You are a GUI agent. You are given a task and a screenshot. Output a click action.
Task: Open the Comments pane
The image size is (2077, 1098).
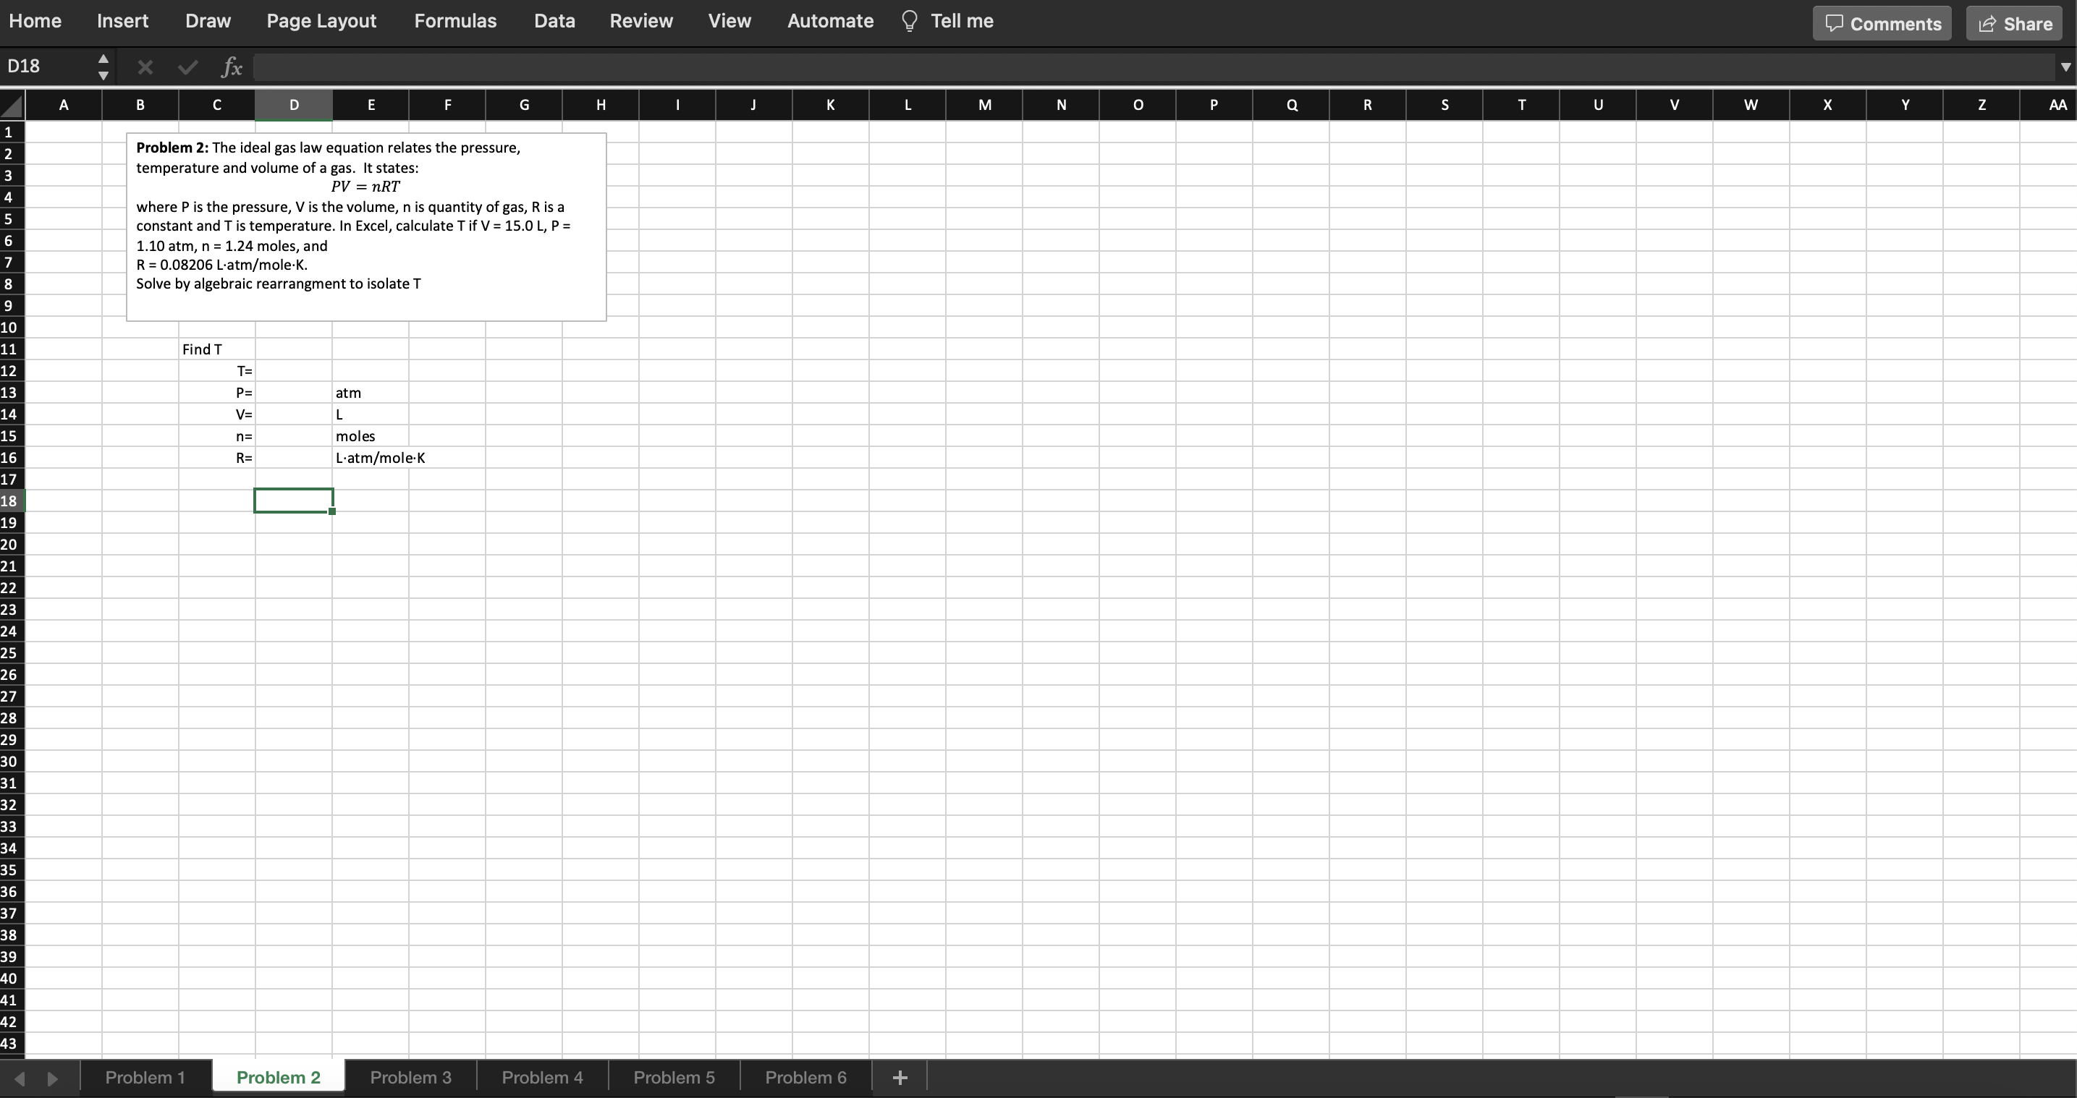click(x=1881, y=22)
